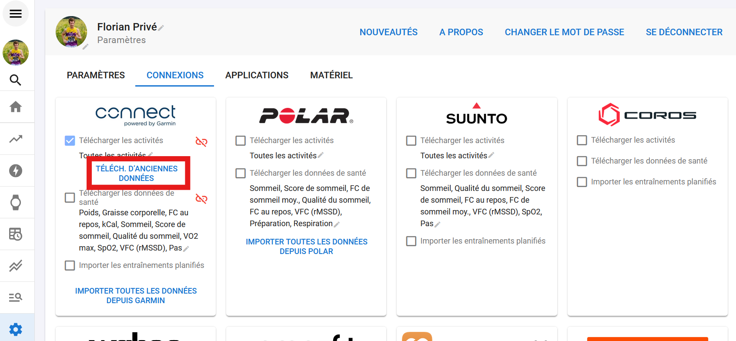Go to home via sidebar house icon
This screenshot has width=736, height=341.
[x=16, y=107]
